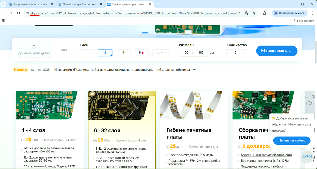Click Гибкие печатные платы heading
Image resolution: width=317 pixels, height=169 pixels.
189,133
